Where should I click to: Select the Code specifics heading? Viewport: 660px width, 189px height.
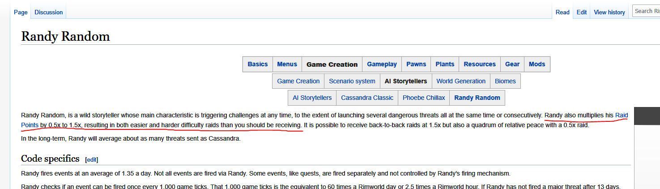tap(50, 159)
